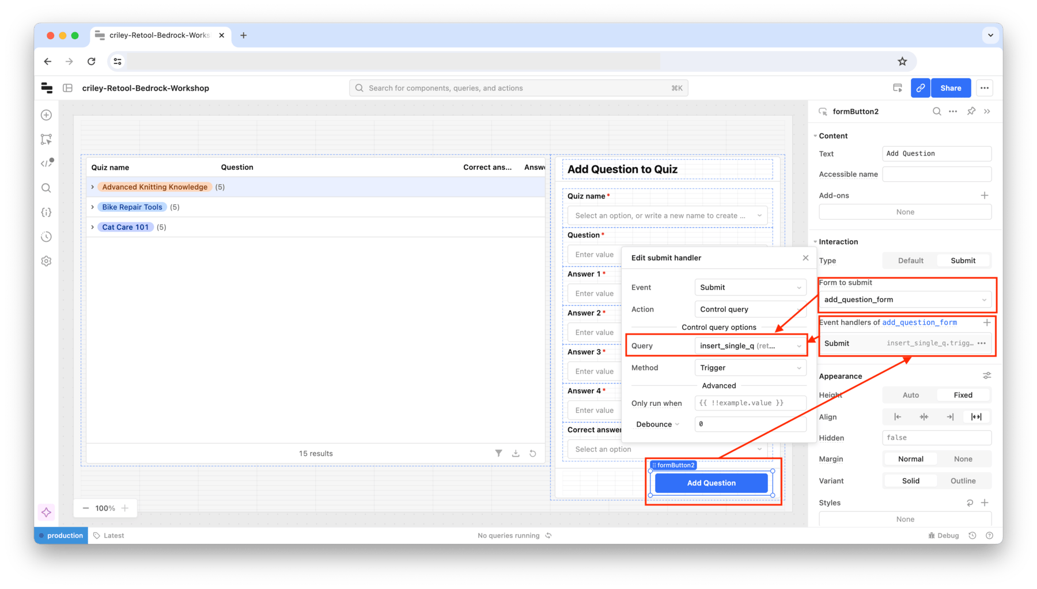Zoom in the canvas with plus icon

click(x=125, y=508)
